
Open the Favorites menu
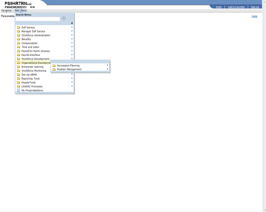coord(7,10)
